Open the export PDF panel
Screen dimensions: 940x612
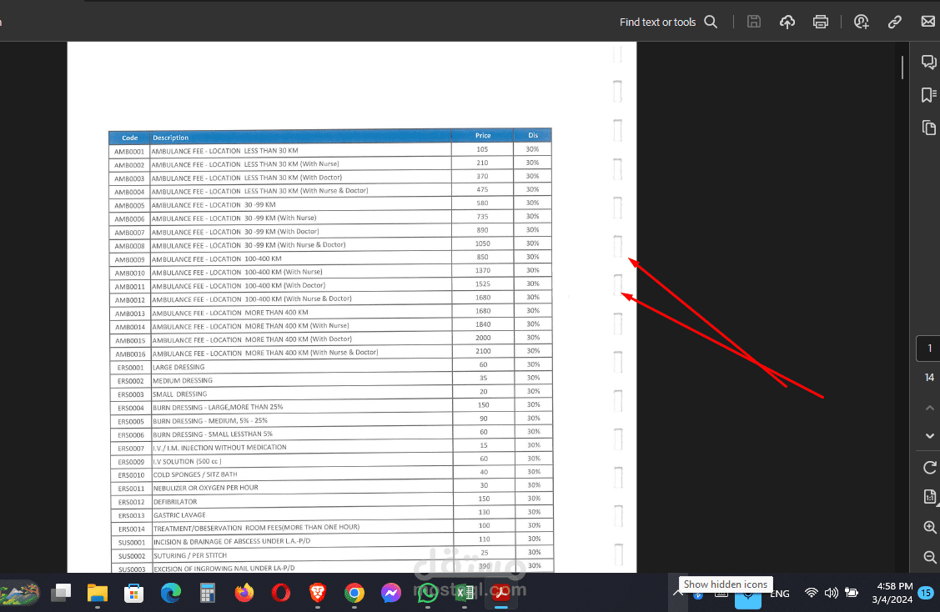[928, 497]
